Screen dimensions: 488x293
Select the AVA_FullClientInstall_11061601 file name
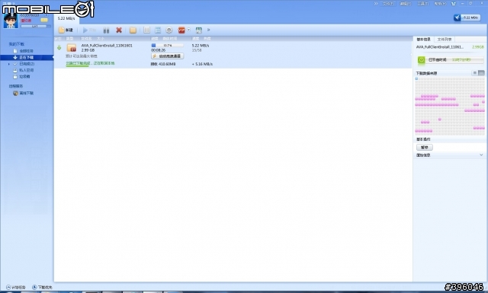click(x=107, y=46)
